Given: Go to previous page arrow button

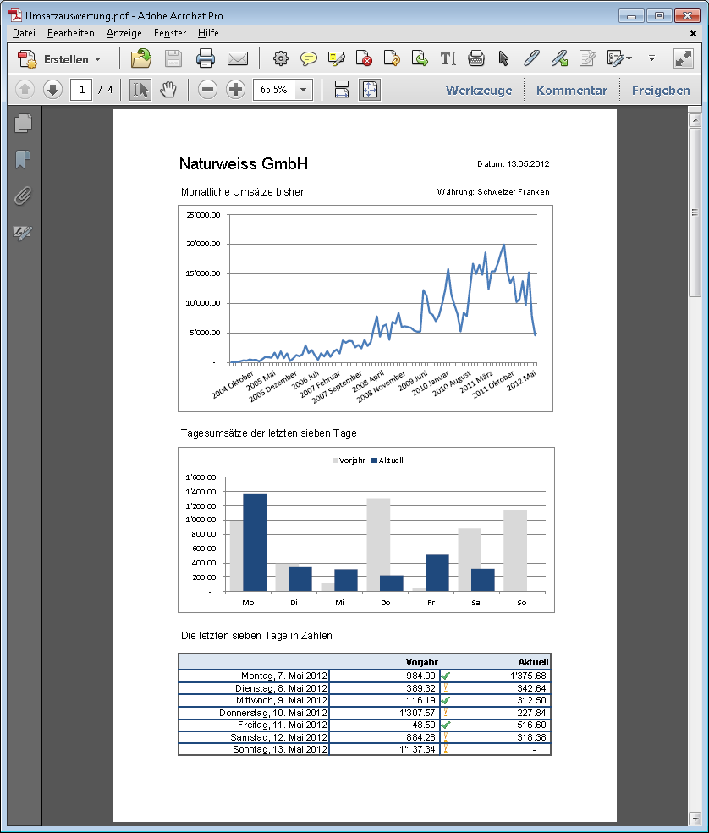Looking at the screenshot, I should click(25, 89).
